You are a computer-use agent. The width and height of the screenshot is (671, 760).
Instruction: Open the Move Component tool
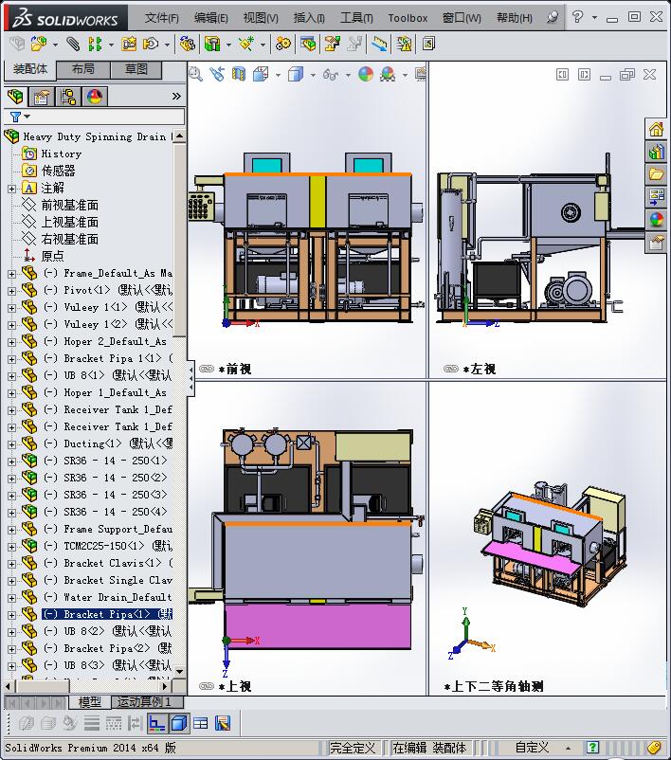click(x=151, y=45)
